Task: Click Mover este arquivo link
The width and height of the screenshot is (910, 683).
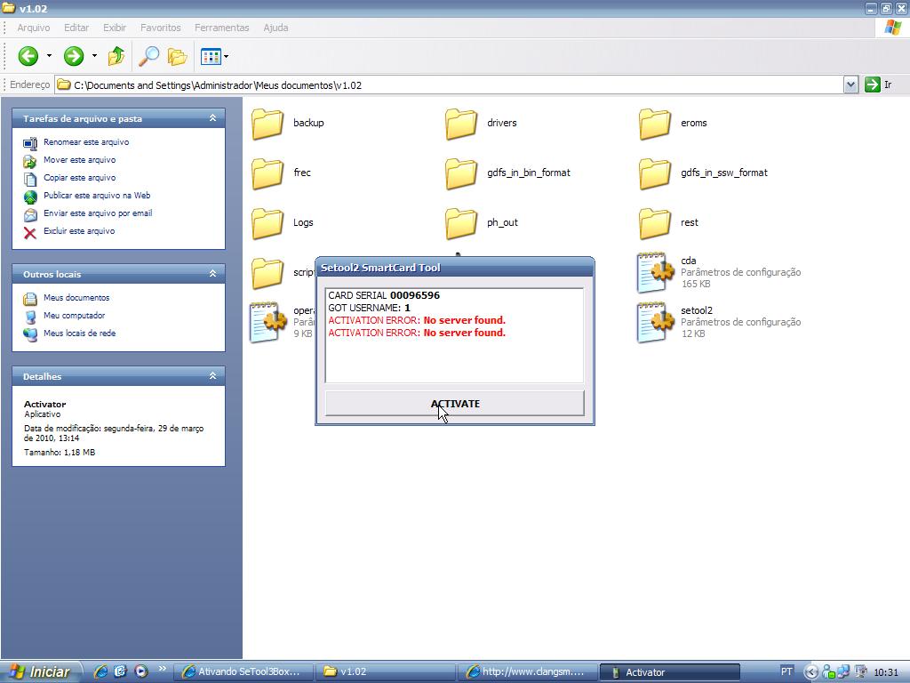Action: (79, 160)
